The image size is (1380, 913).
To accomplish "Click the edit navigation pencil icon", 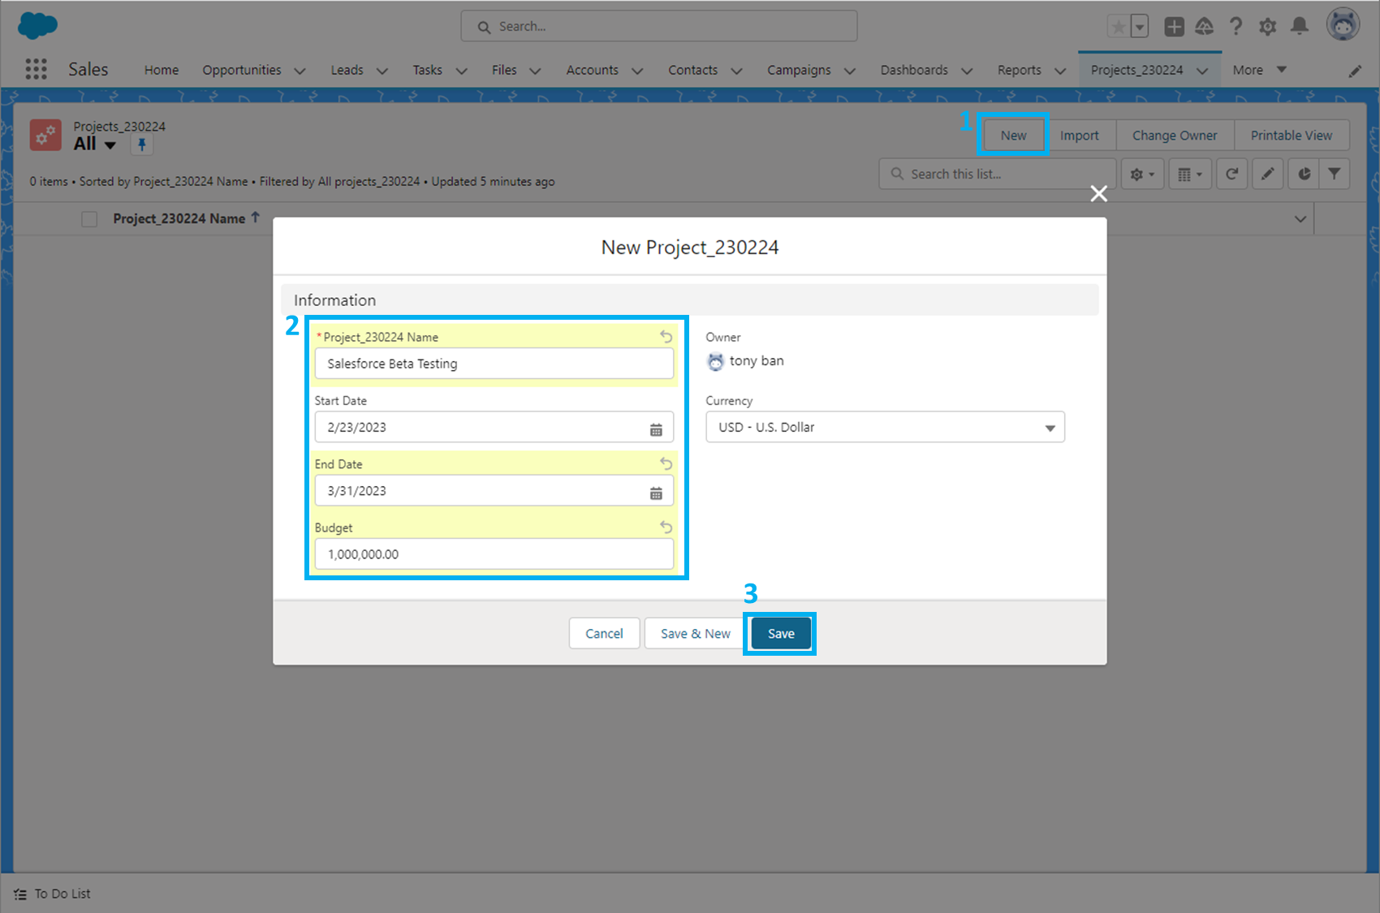I will [x=1355, y=71].
